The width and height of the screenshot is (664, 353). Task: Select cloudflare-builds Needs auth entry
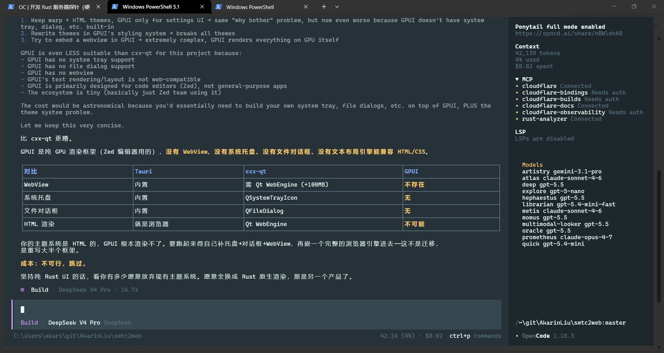(x=567, y=99)
